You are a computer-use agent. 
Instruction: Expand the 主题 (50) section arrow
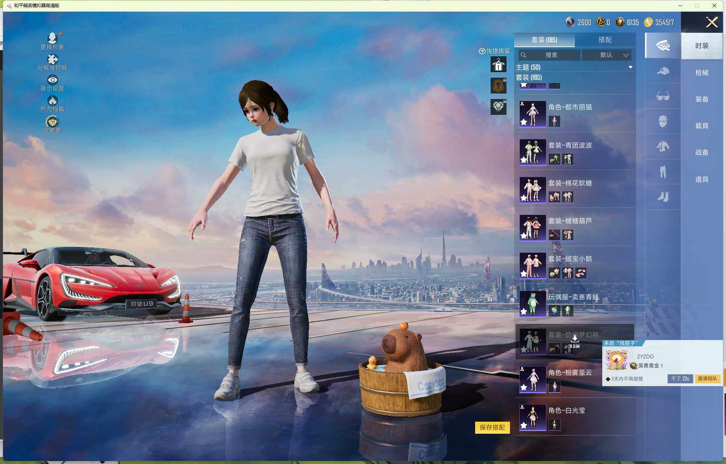pos(630,67)
